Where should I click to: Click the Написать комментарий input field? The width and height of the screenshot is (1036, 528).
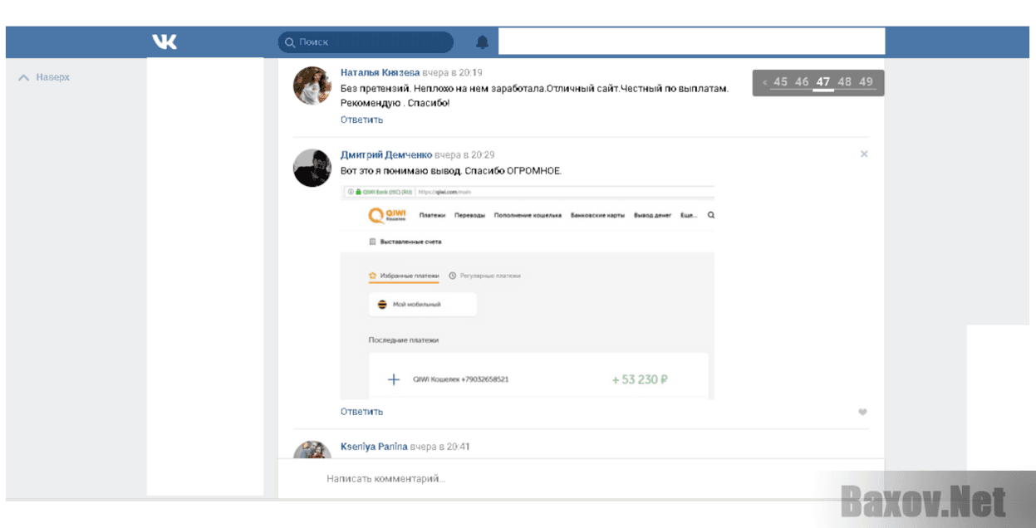(x=385, y=478)
